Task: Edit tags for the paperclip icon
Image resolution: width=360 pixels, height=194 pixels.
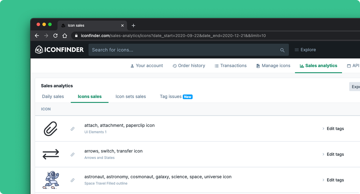Action: [x=333, y=128]
